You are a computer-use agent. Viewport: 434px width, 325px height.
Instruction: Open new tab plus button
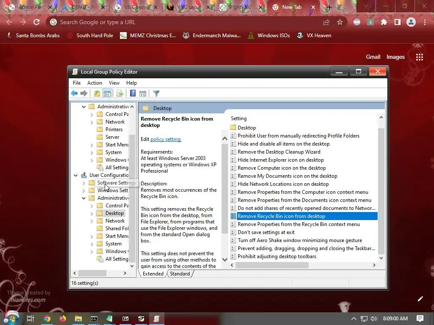coord(329,8)
